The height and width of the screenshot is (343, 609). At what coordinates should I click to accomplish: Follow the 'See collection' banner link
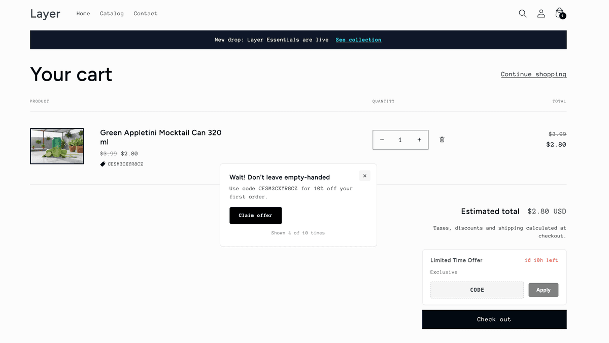pos(358,40)
